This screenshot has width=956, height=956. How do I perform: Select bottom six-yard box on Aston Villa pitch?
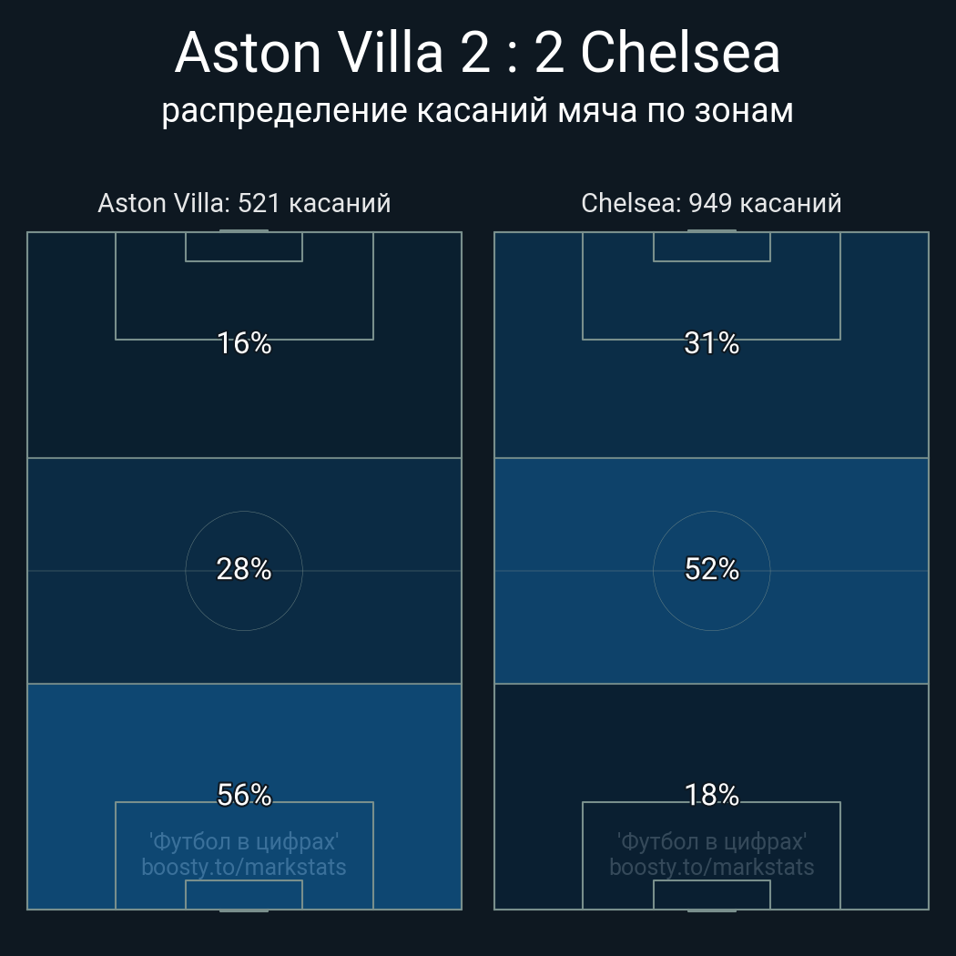tap(244, 894)
